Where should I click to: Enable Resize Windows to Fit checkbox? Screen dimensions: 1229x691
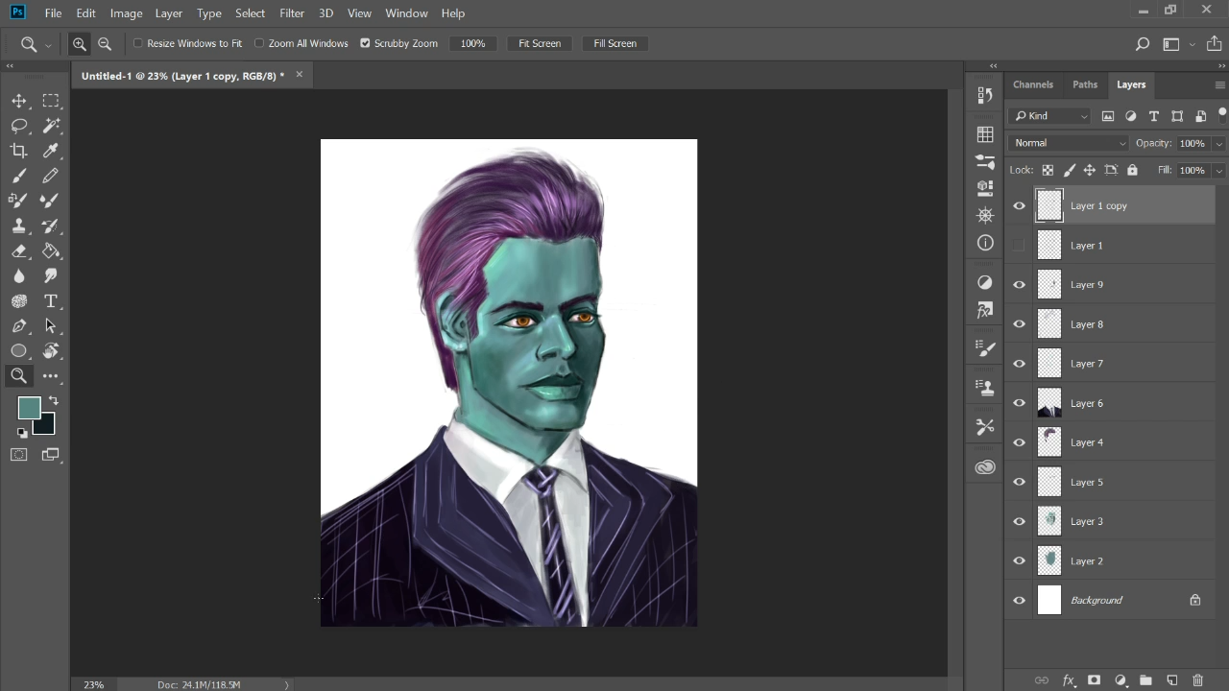pos(138,43)
